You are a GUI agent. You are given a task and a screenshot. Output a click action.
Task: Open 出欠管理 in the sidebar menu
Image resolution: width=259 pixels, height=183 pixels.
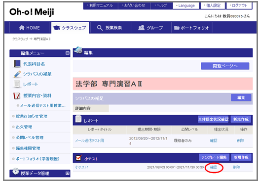[24, 127]
